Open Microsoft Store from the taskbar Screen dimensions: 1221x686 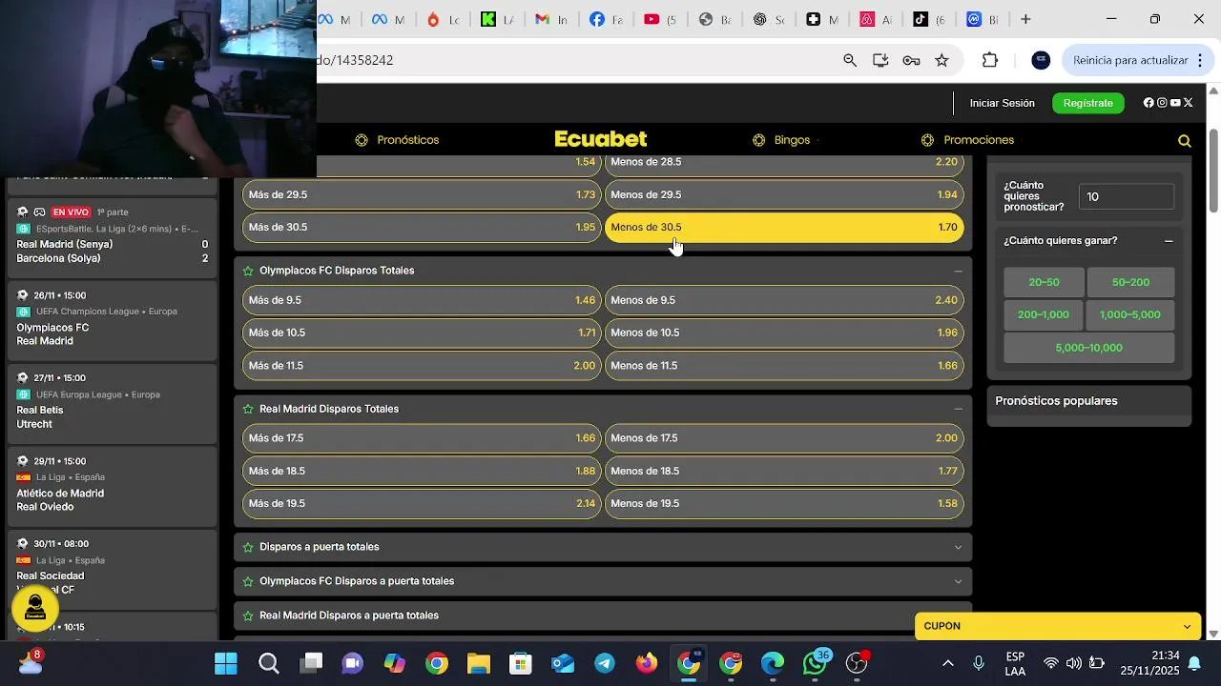point(521,663)
